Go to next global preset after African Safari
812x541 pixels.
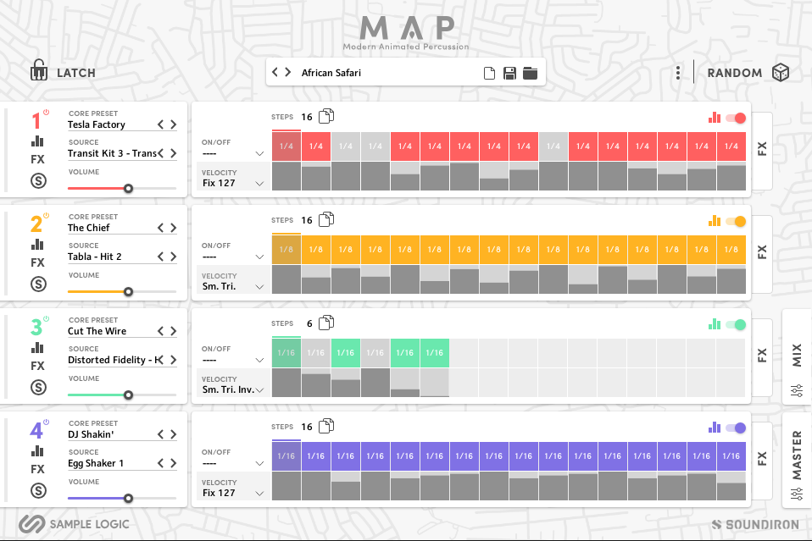click(x=288, y=73)
